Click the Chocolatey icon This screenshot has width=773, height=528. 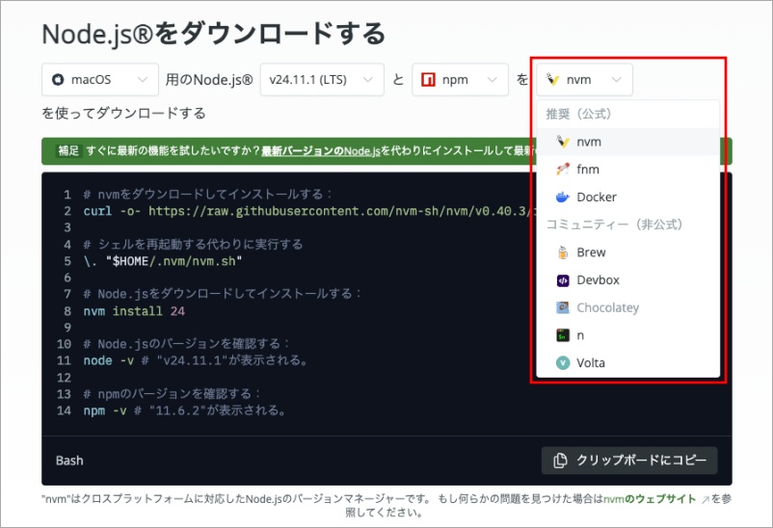tap(563, 308)
